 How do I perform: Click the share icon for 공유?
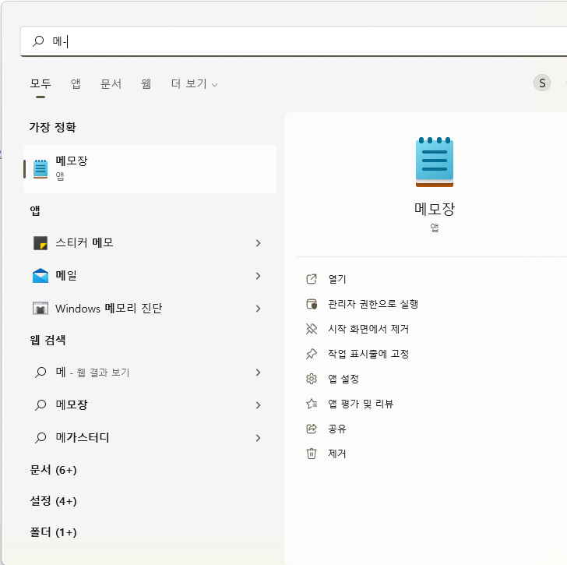pos(312,429)
